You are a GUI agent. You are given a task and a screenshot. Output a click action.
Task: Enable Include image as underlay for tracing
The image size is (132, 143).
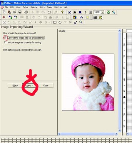pos(6,42)
